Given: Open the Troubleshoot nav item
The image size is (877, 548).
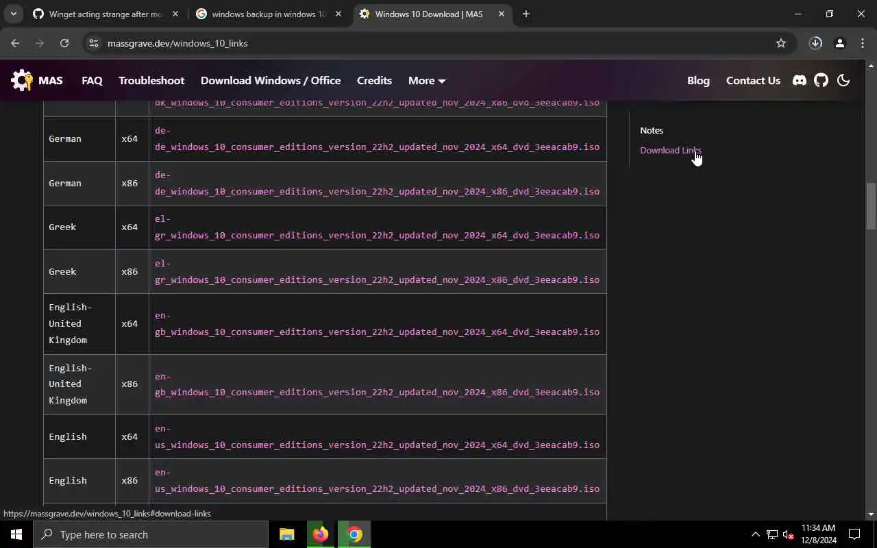Looking at the screenshot, I should [x=151, y=80].
